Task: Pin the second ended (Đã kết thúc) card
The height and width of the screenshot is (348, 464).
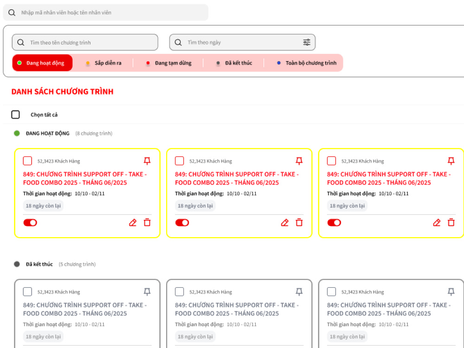Action: point(299,292)
